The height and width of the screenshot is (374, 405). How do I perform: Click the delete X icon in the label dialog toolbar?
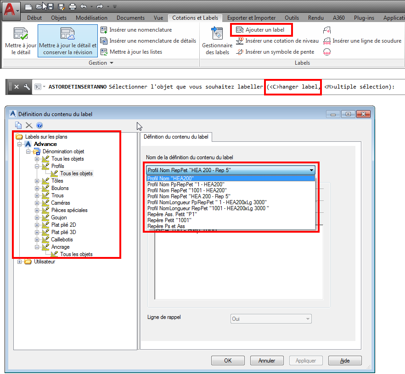coord(29,125)
